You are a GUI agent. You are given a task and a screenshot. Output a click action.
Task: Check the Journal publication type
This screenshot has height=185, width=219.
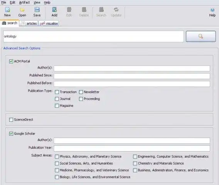pyautogui.click(x=57, y=99)
